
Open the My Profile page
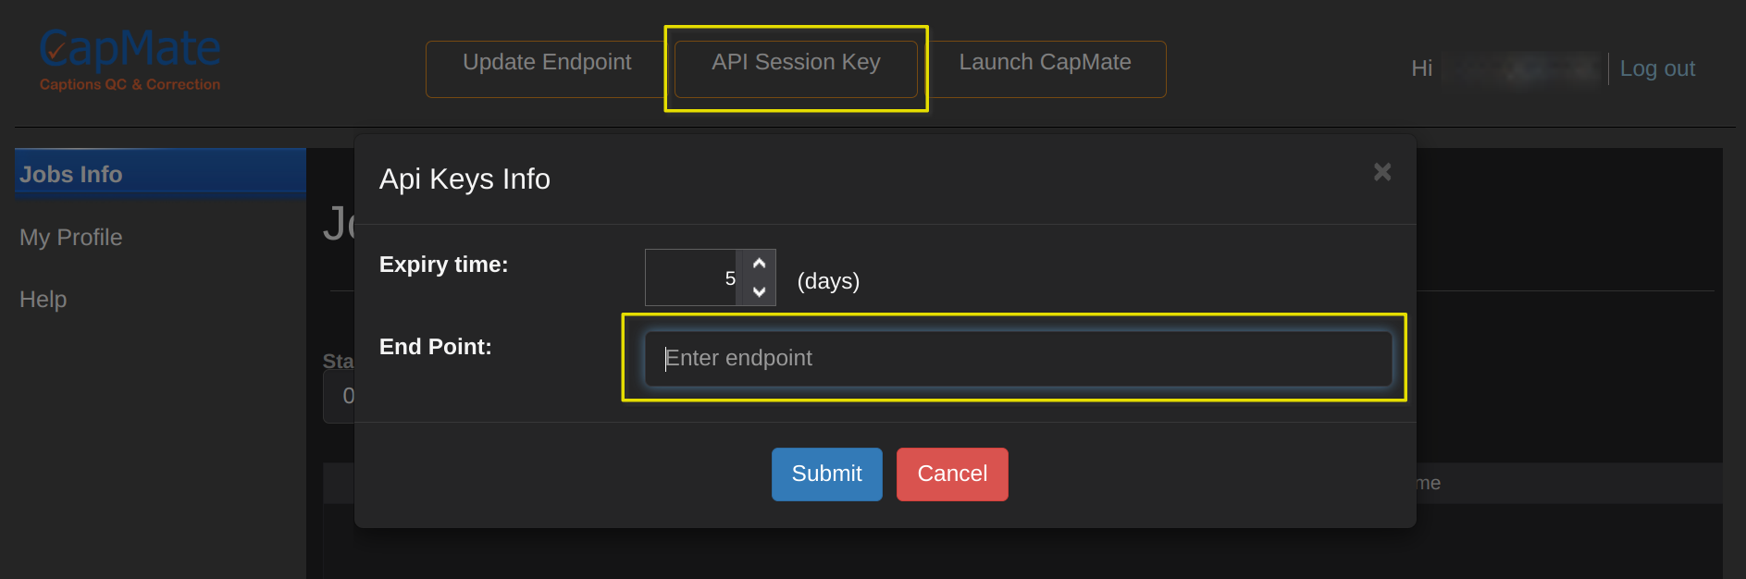click(71, 238)
